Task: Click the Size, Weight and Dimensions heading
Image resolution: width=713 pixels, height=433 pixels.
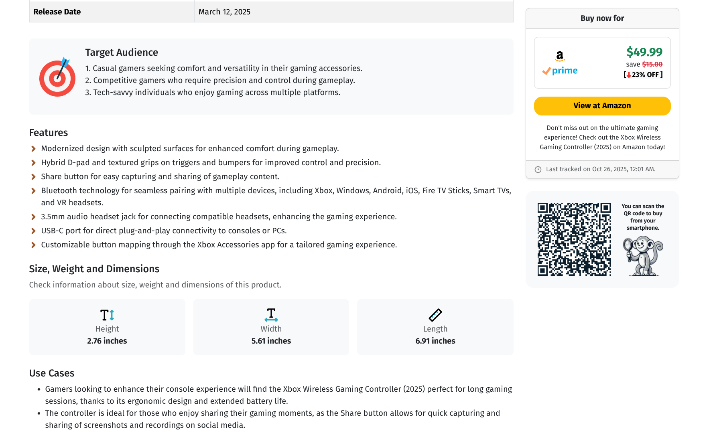Action: pyautogui.click(x=94, y=269)
